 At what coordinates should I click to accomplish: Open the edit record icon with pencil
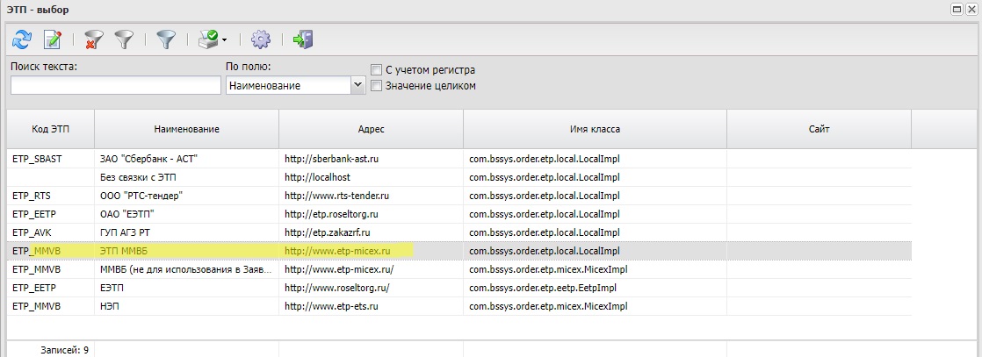click(x=52, y=39)
